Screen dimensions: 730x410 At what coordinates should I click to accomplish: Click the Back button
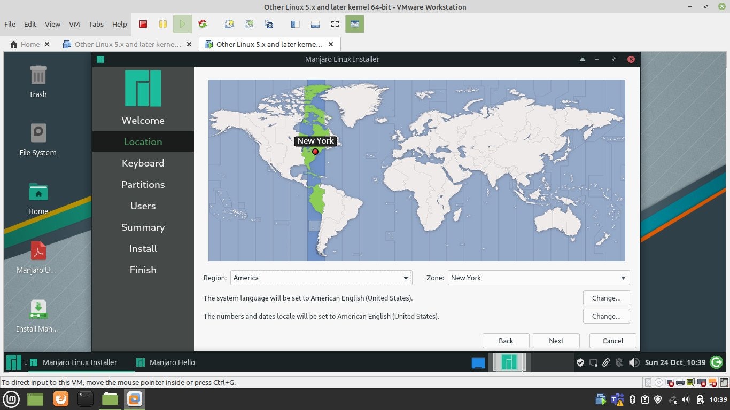coord(506,341)
